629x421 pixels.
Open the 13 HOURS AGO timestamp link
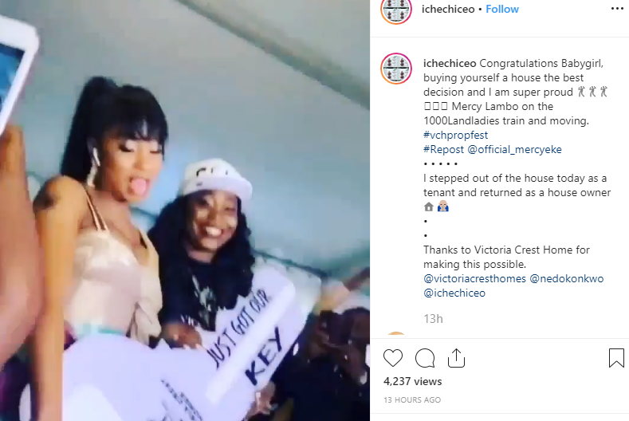(x=412, y=399)
